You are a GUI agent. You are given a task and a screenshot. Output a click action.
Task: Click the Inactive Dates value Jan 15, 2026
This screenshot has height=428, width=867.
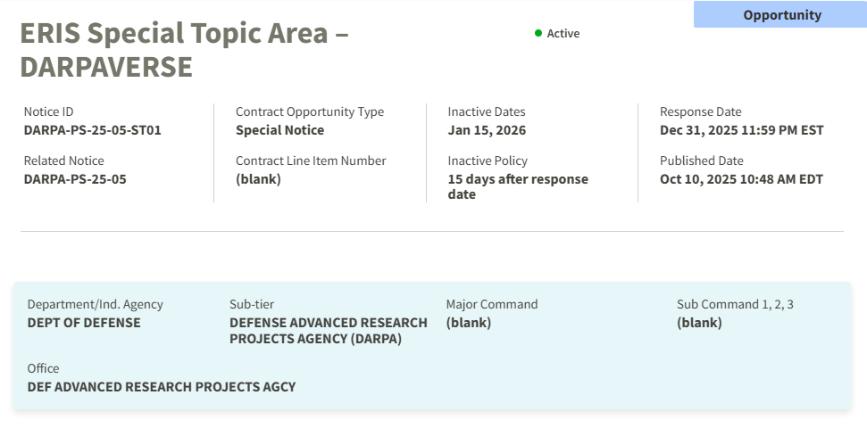pos(487,130)
